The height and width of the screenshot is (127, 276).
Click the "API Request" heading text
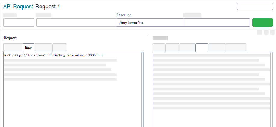tap(18, 7)
